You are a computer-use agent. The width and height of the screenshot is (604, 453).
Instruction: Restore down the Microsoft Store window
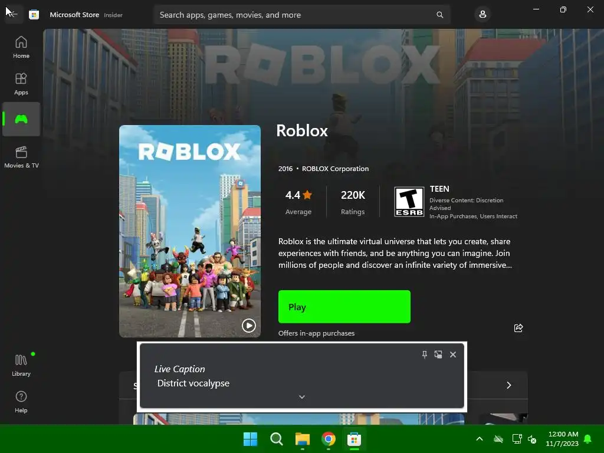click(x=563, y=9)
